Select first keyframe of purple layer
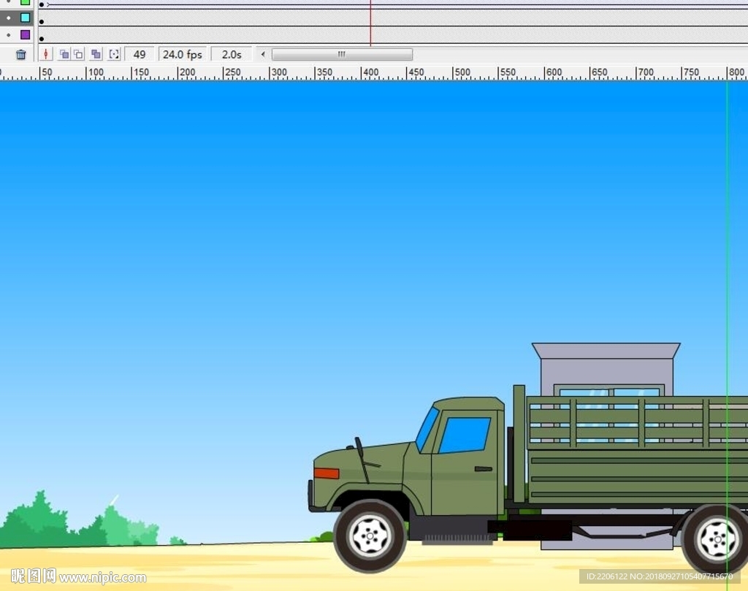The image size is (748, 591). coord(42,39)
